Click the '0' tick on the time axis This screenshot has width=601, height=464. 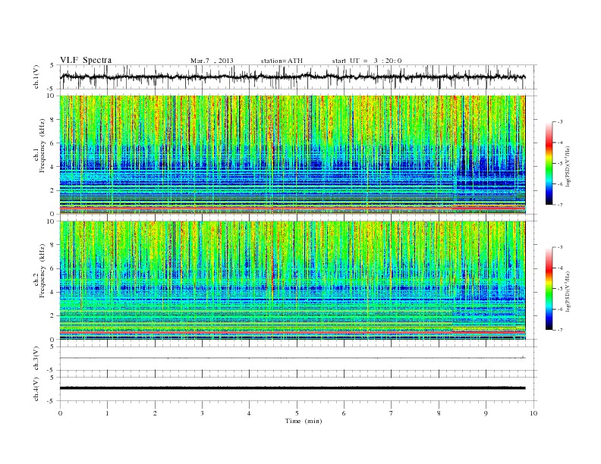(60, 413)
